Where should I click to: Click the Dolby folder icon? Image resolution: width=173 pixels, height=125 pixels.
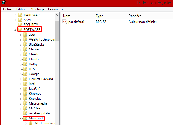tap(25, 64)
